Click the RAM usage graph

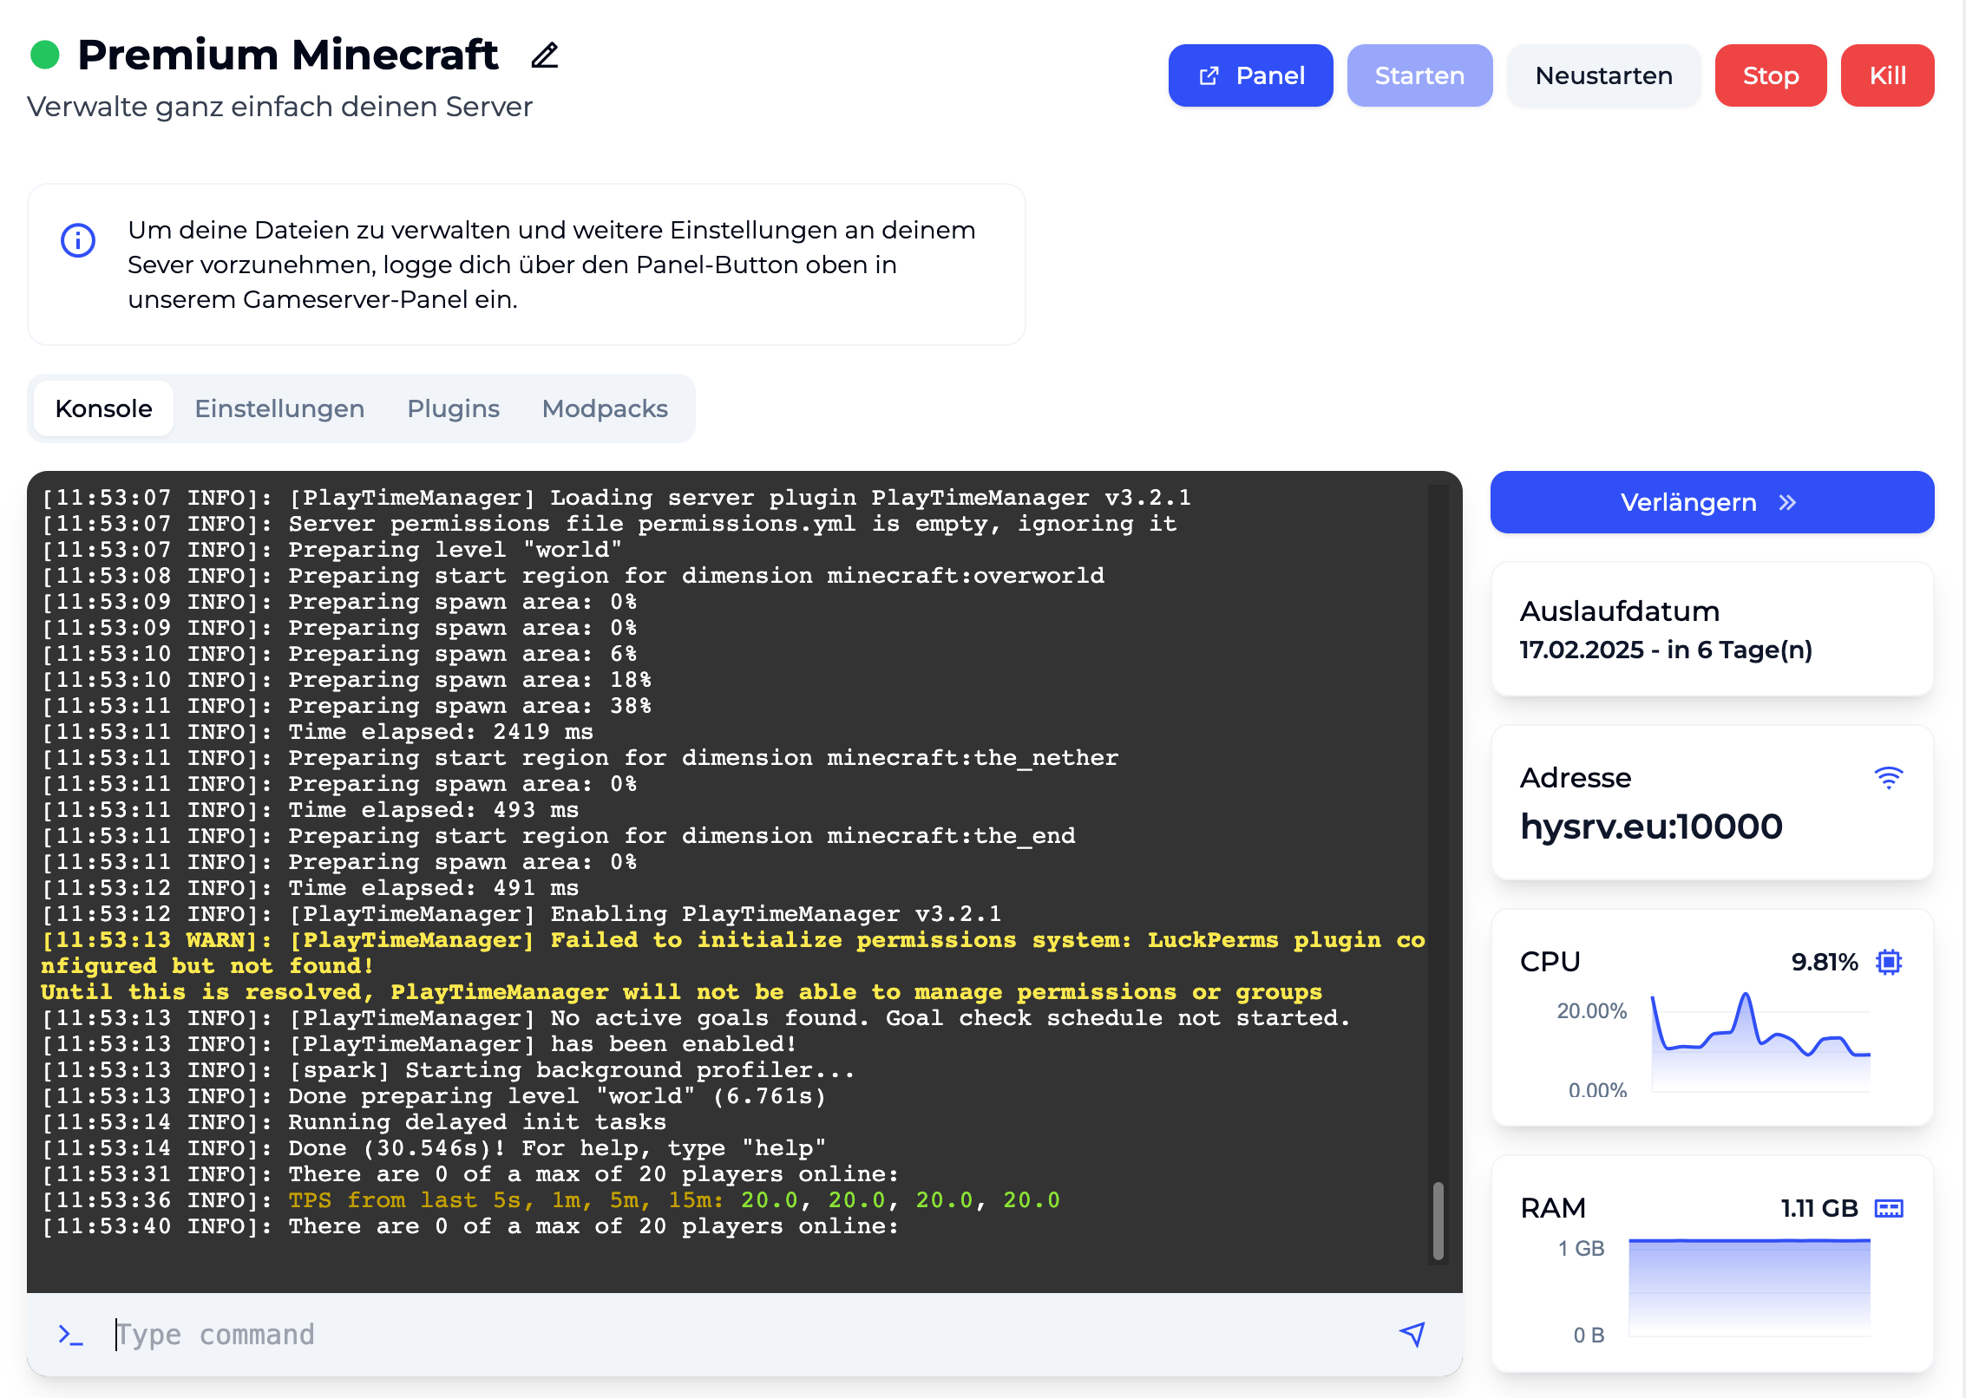click(1750, 1287)
